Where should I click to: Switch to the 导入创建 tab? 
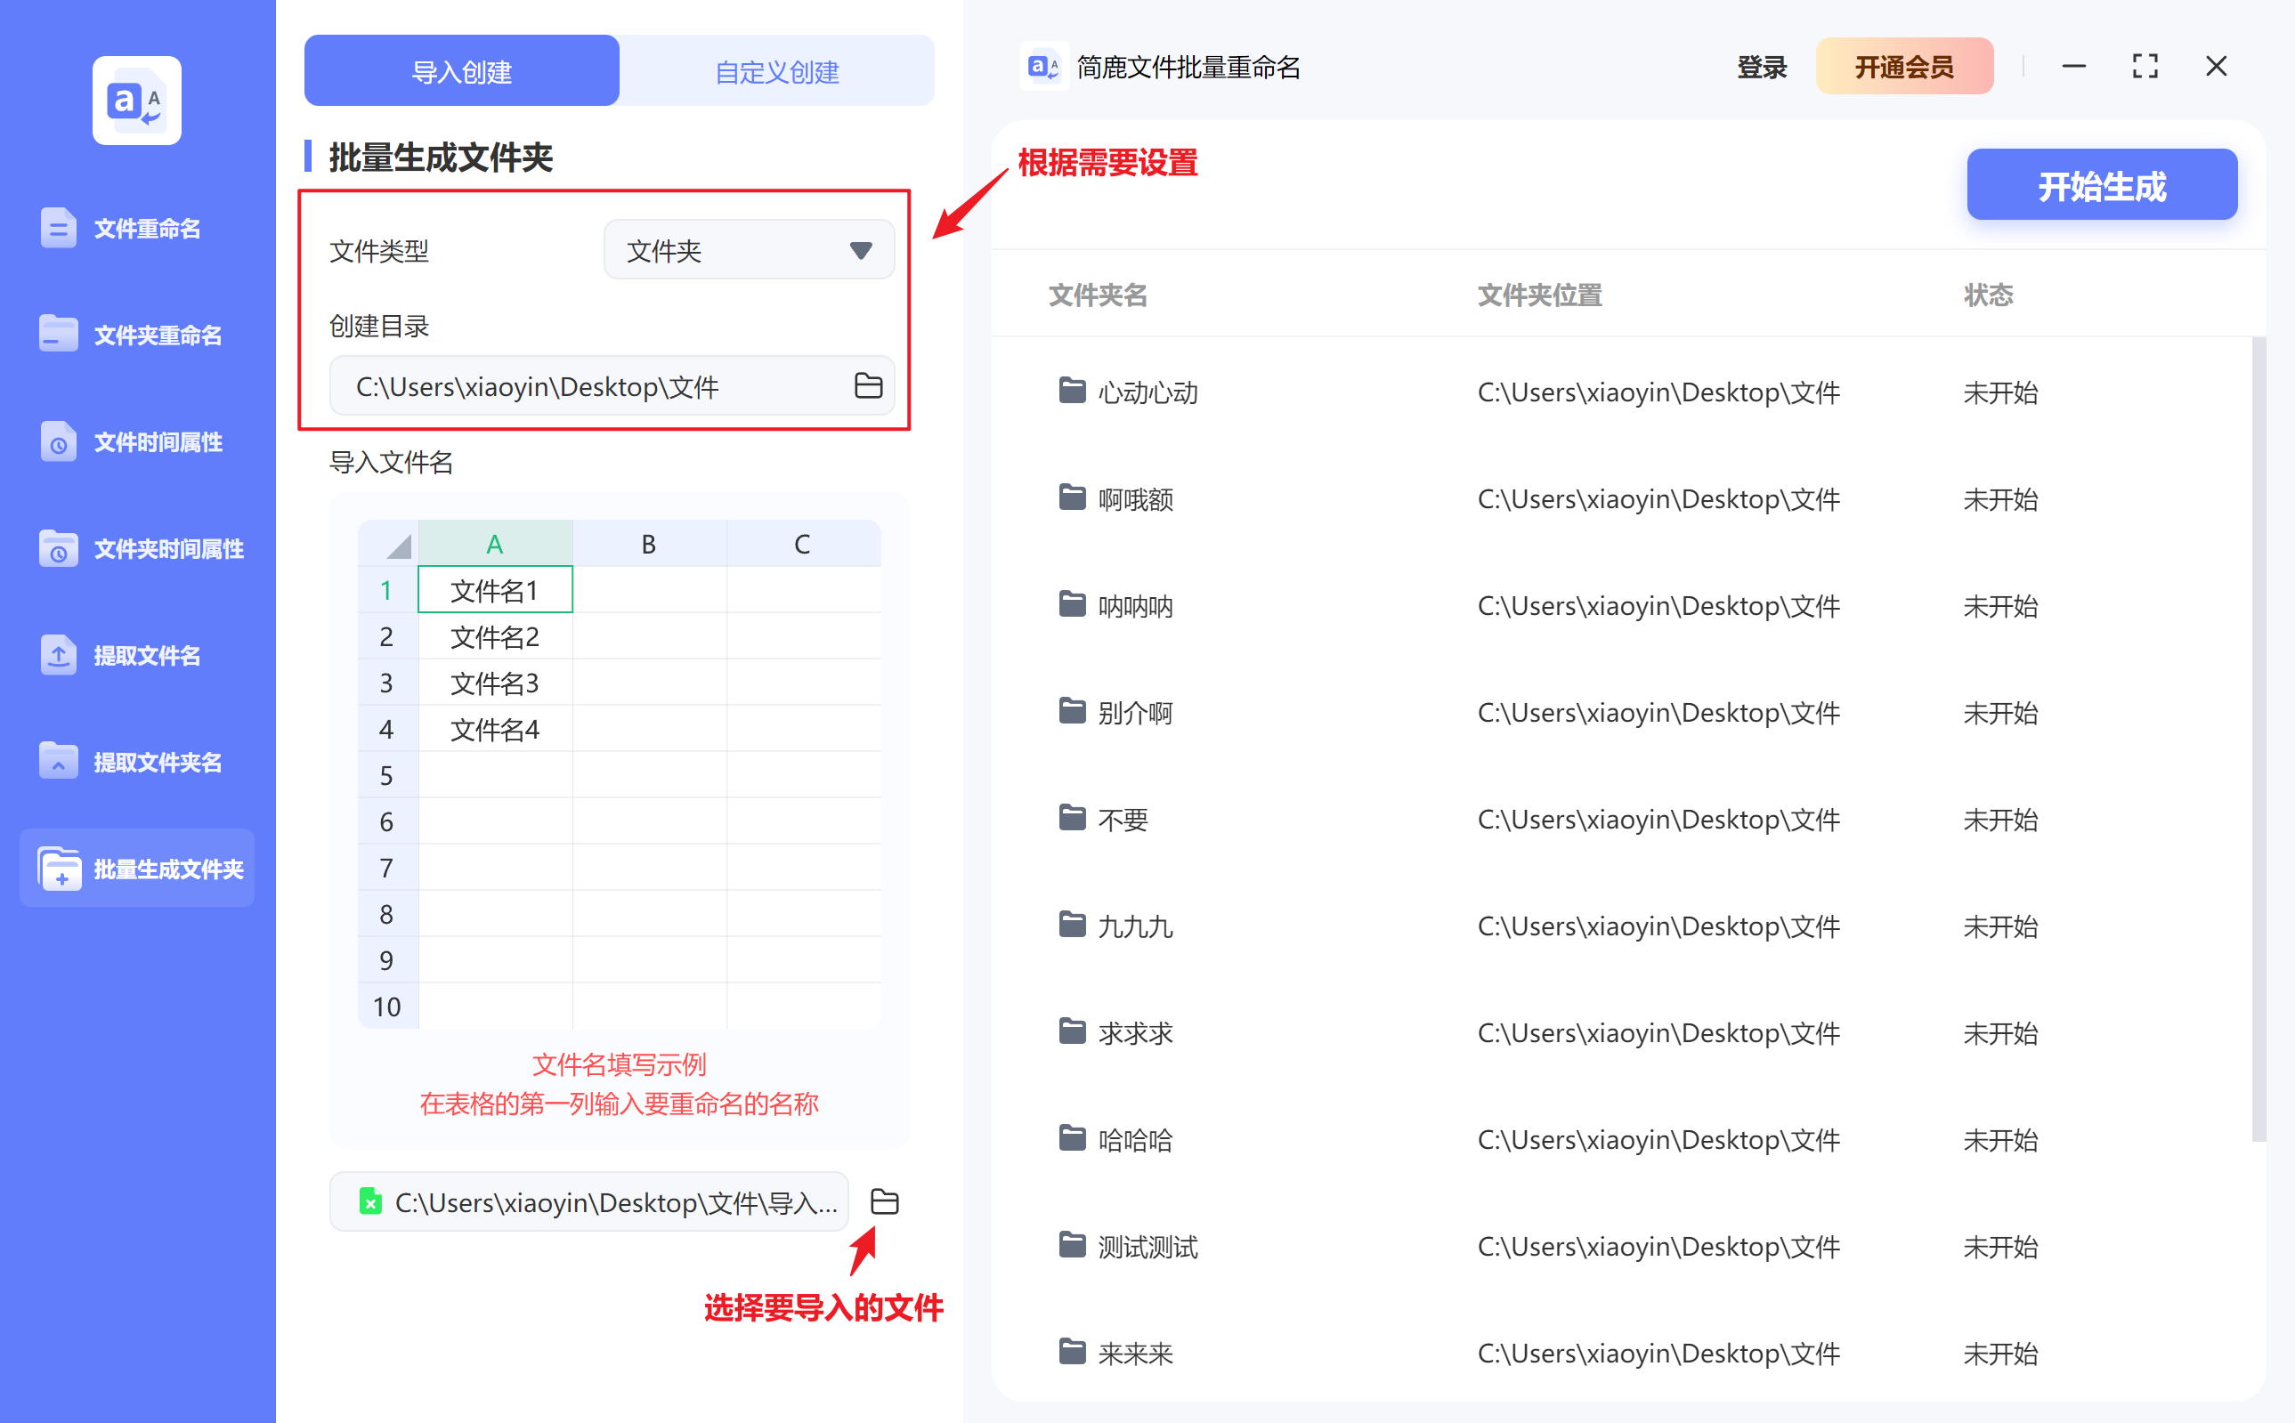pyautogui.click(x=461, y=71)
